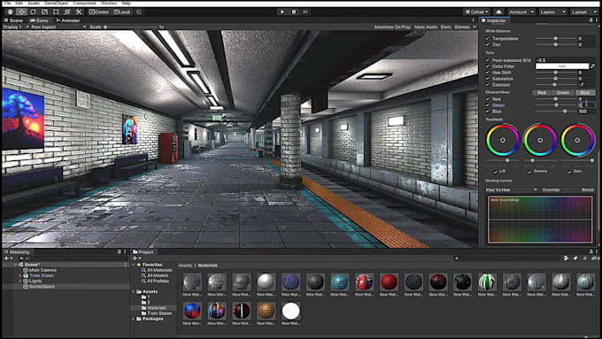Click the Project search magnifier icon
The width and height of the screenshot is (602, 339).
(457, 258)
